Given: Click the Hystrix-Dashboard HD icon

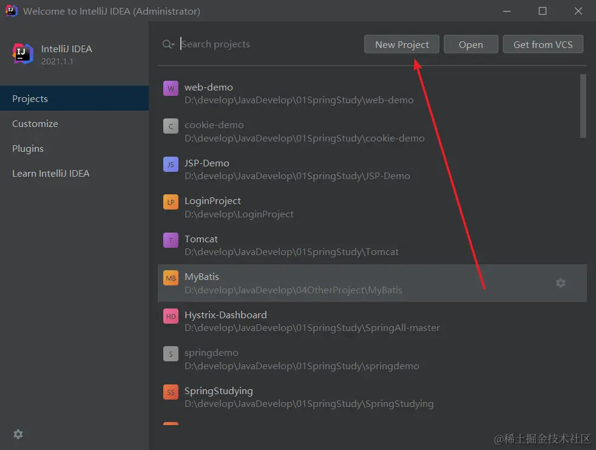Looking at the screenshot, I should coord(171,316).
